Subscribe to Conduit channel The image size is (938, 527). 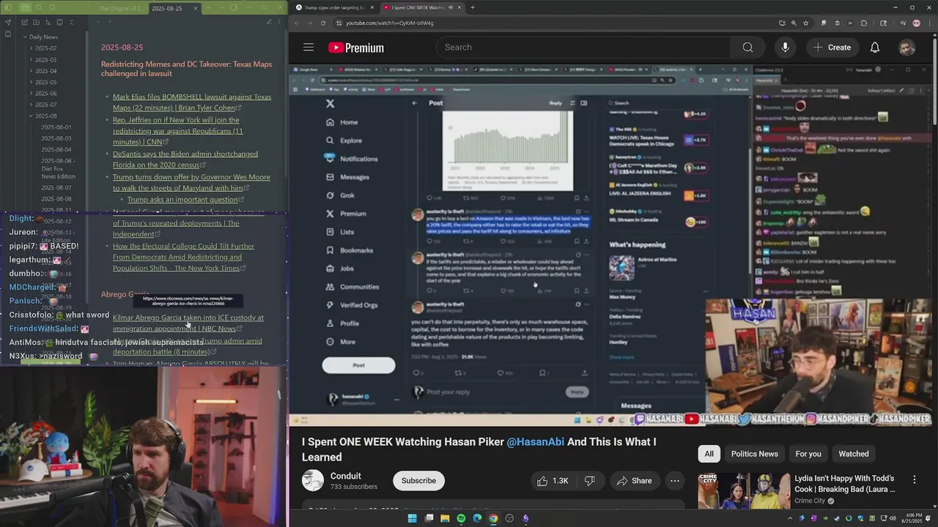[x=418, y=481]
